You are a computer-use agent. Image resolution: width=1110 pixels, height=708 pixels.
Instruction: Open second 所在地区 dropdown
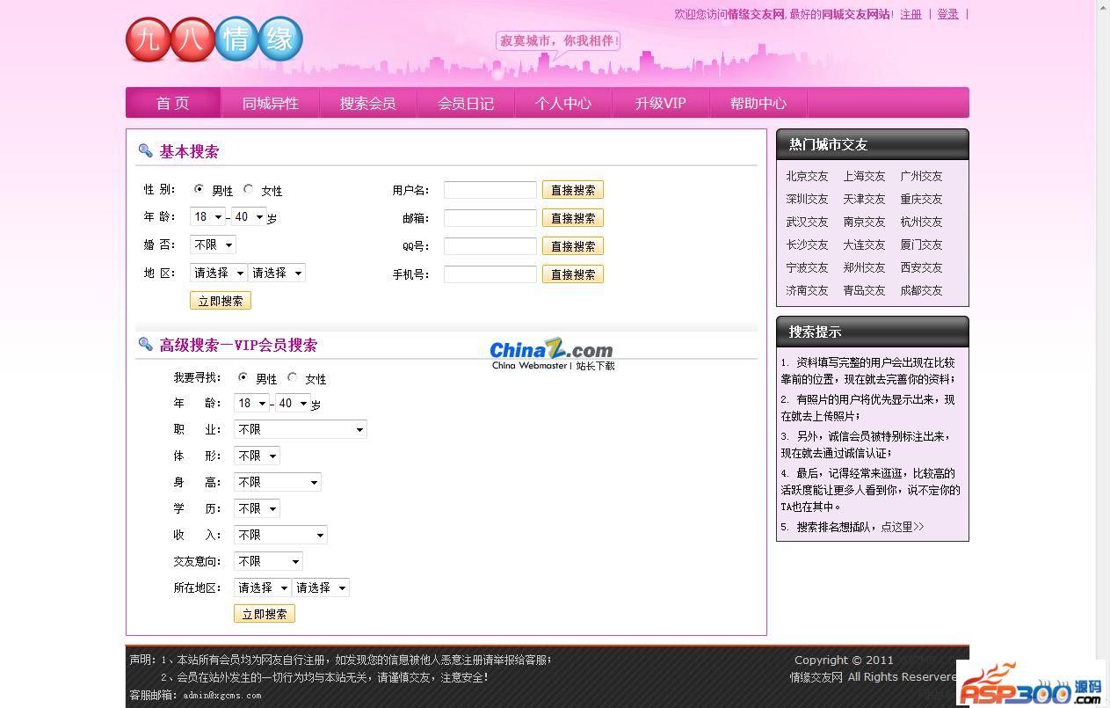point(321,588)
